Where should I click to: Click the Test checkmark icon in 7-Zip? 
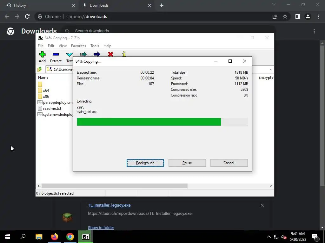tap(70, 54)
